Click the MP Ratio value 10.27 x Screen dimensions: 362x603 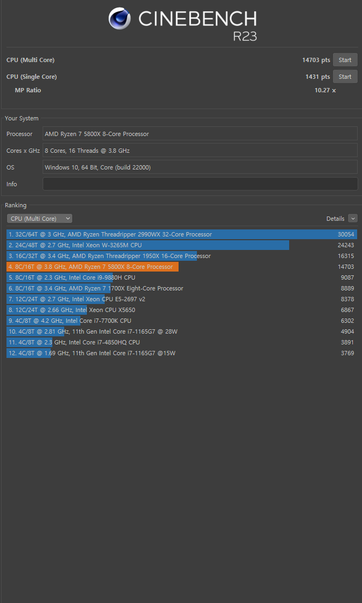click(x=325, y=90)
